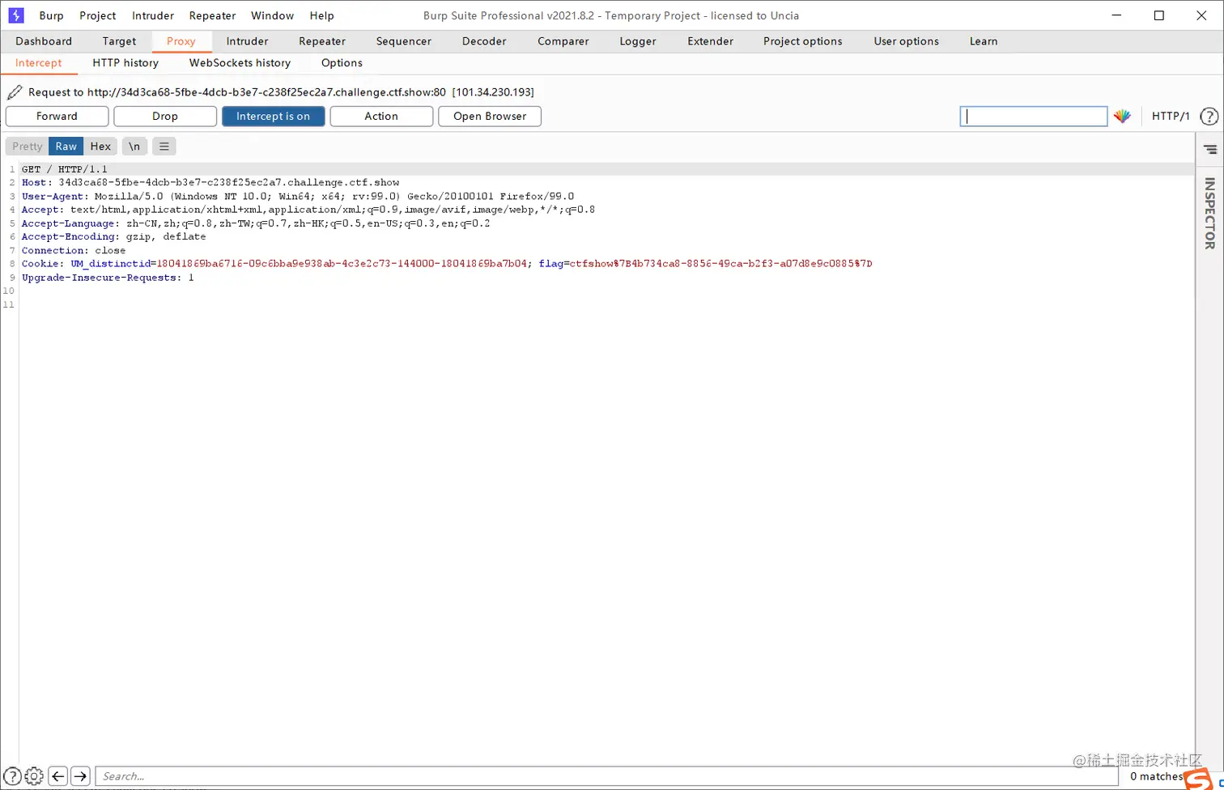Click the Forward button
Image resolution: width=1224 pixels, height=790 pixels.
(57, 117)
